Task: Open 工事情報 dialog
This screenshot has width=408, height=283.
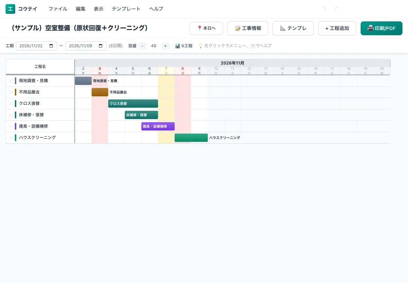Action: pyautogui.click(x=248, y=28)
